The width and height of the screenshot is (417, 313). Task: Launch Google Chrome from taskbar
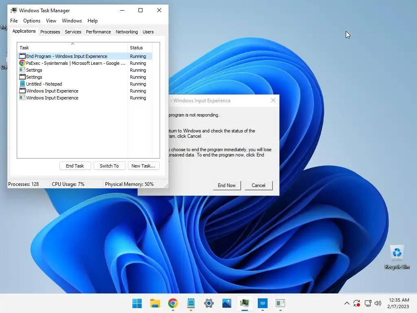[x=173, y=303]
